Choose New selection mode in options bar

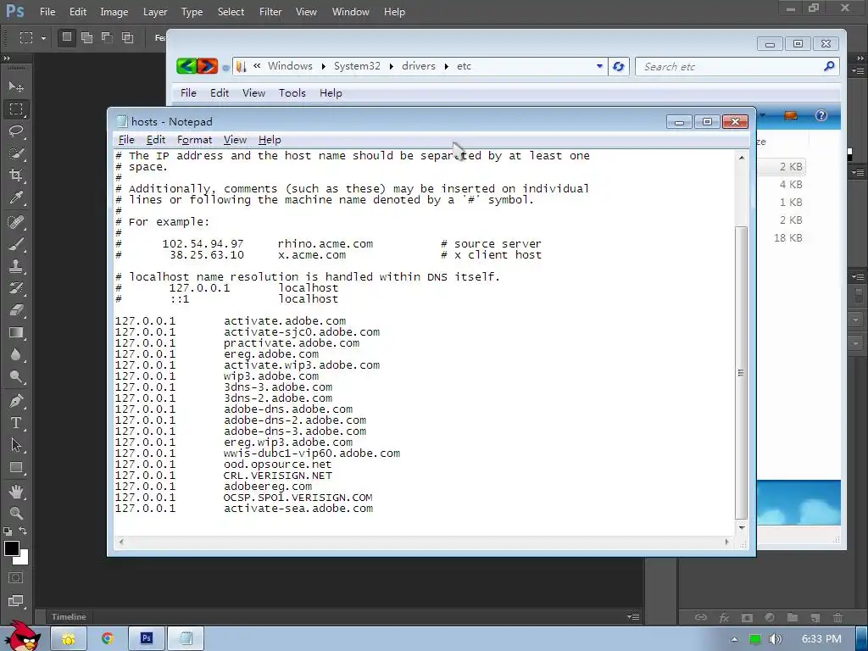pyautogui.click(x=67, y=37)
